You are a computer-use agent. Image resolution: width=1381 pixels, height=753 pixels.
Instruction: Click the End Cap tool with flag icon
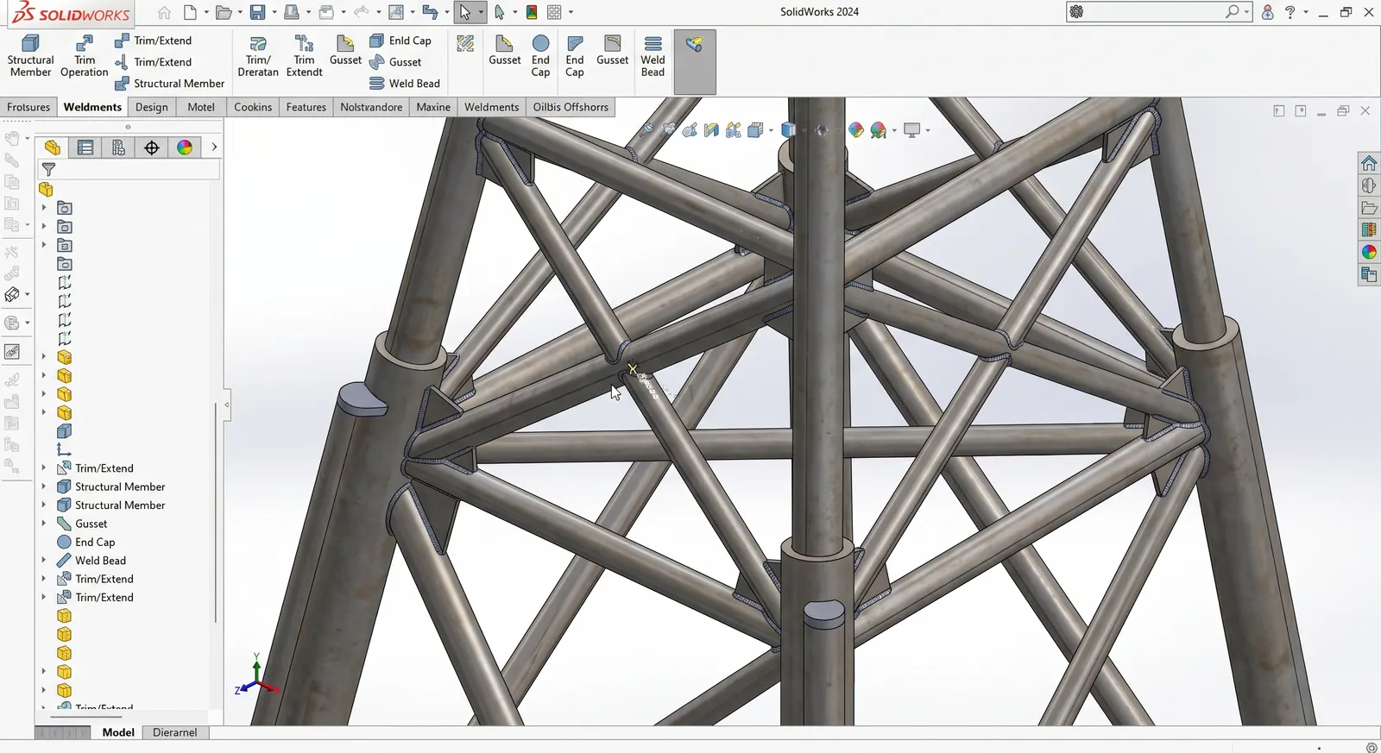575,56
